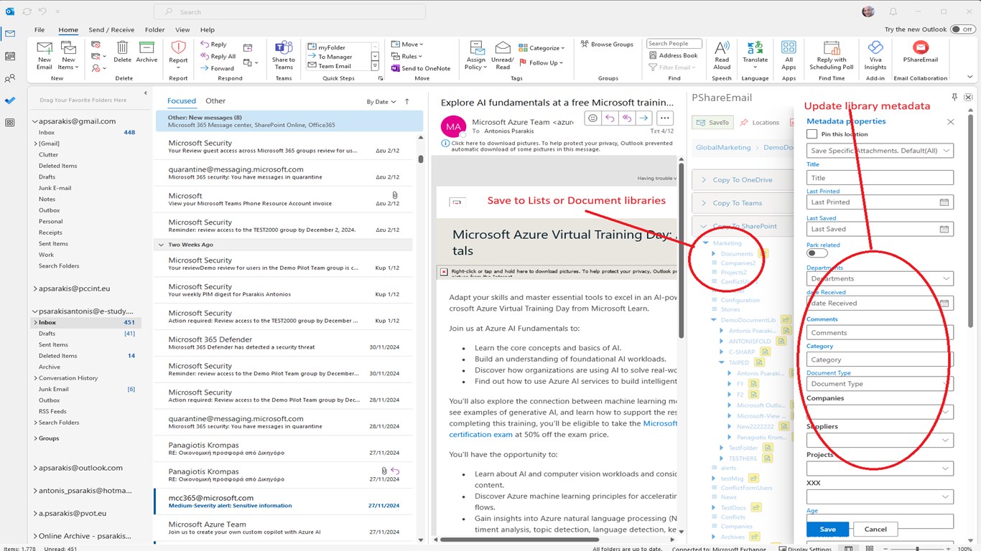The image size is (981, 551).
Task: Open the Departments dropdown
Action: point(880,278)
